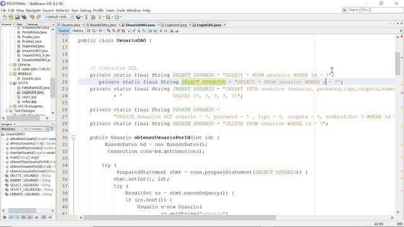This screenshot has width=404, height=227.
Task: Switch editor to History view
Action: (x=78, y=31)
